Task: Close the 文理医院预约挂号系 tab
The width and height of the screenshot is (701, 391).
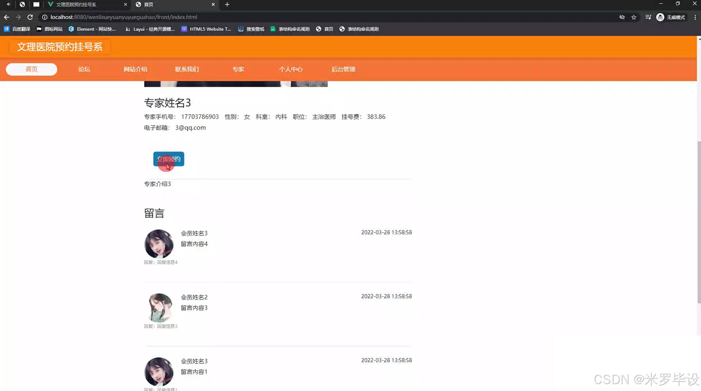Action: [x=125, y=4]
